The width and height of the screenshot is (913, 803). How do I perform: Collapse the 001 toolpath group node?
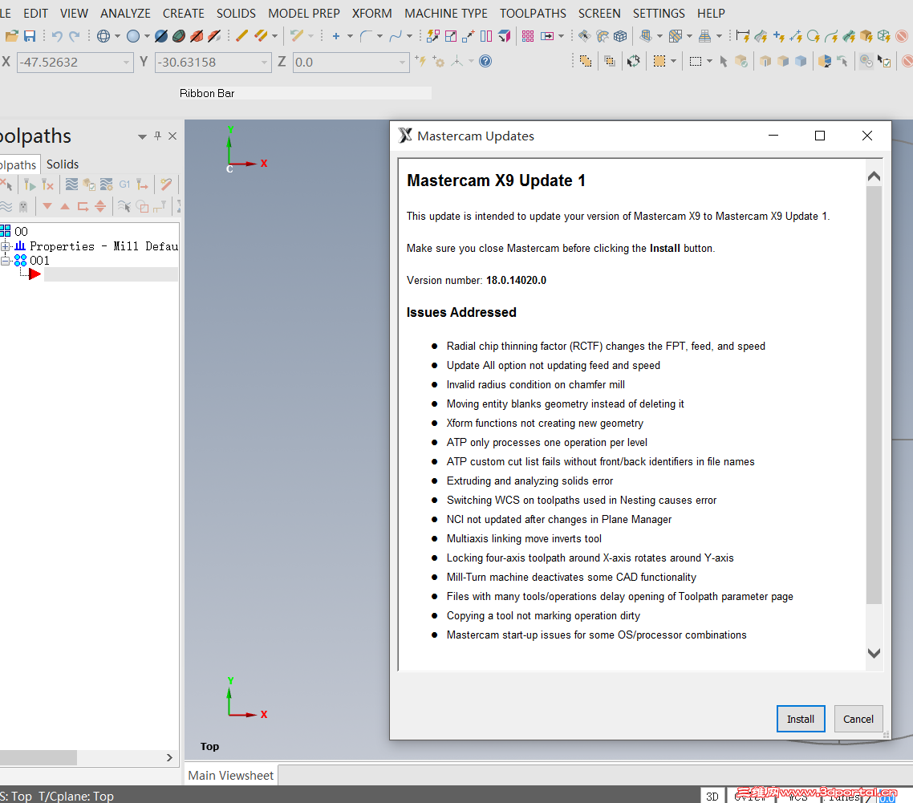(x=5, y=261)
